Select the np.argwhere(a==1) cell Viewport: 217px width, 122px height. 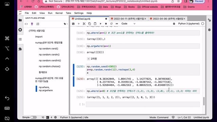tap(143, 46)
